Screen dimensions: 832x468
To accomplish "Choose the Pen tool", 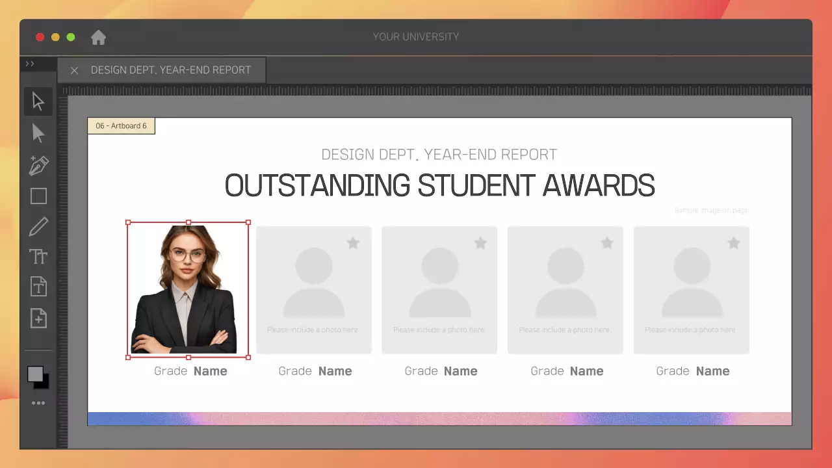I will (38, 165).
